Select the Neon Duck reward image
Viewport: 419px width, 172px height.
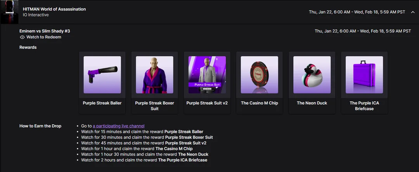[x=312, y=75]
